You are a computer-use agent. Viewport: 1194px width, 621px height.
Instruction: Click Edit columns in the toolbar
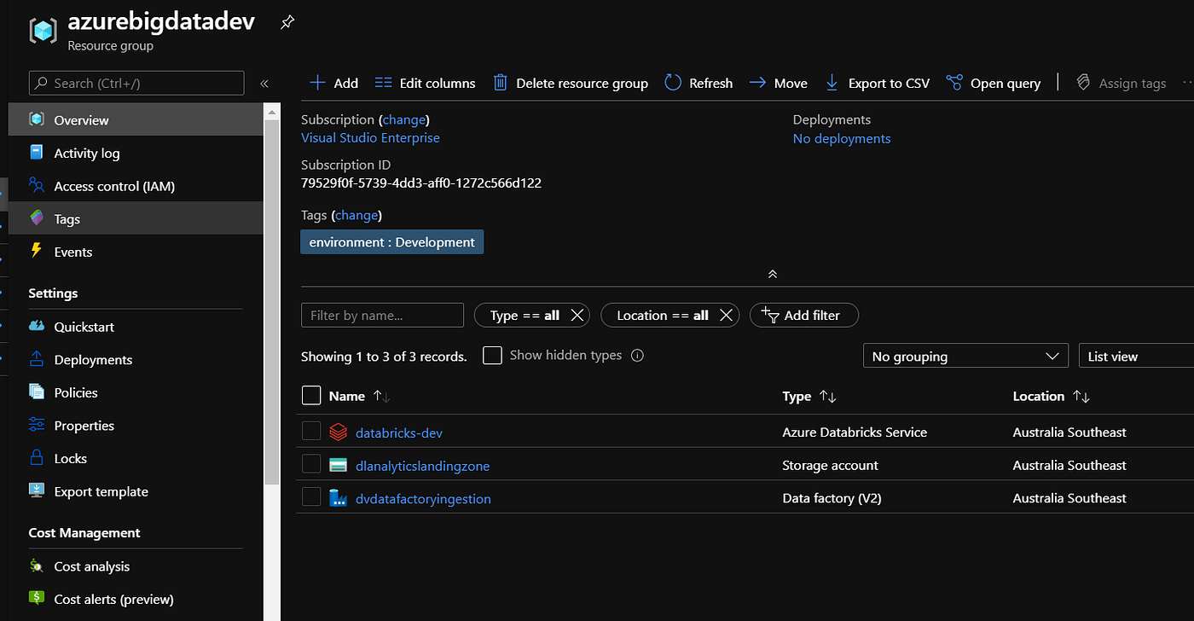pyautogui.click(x=424, y=83)
